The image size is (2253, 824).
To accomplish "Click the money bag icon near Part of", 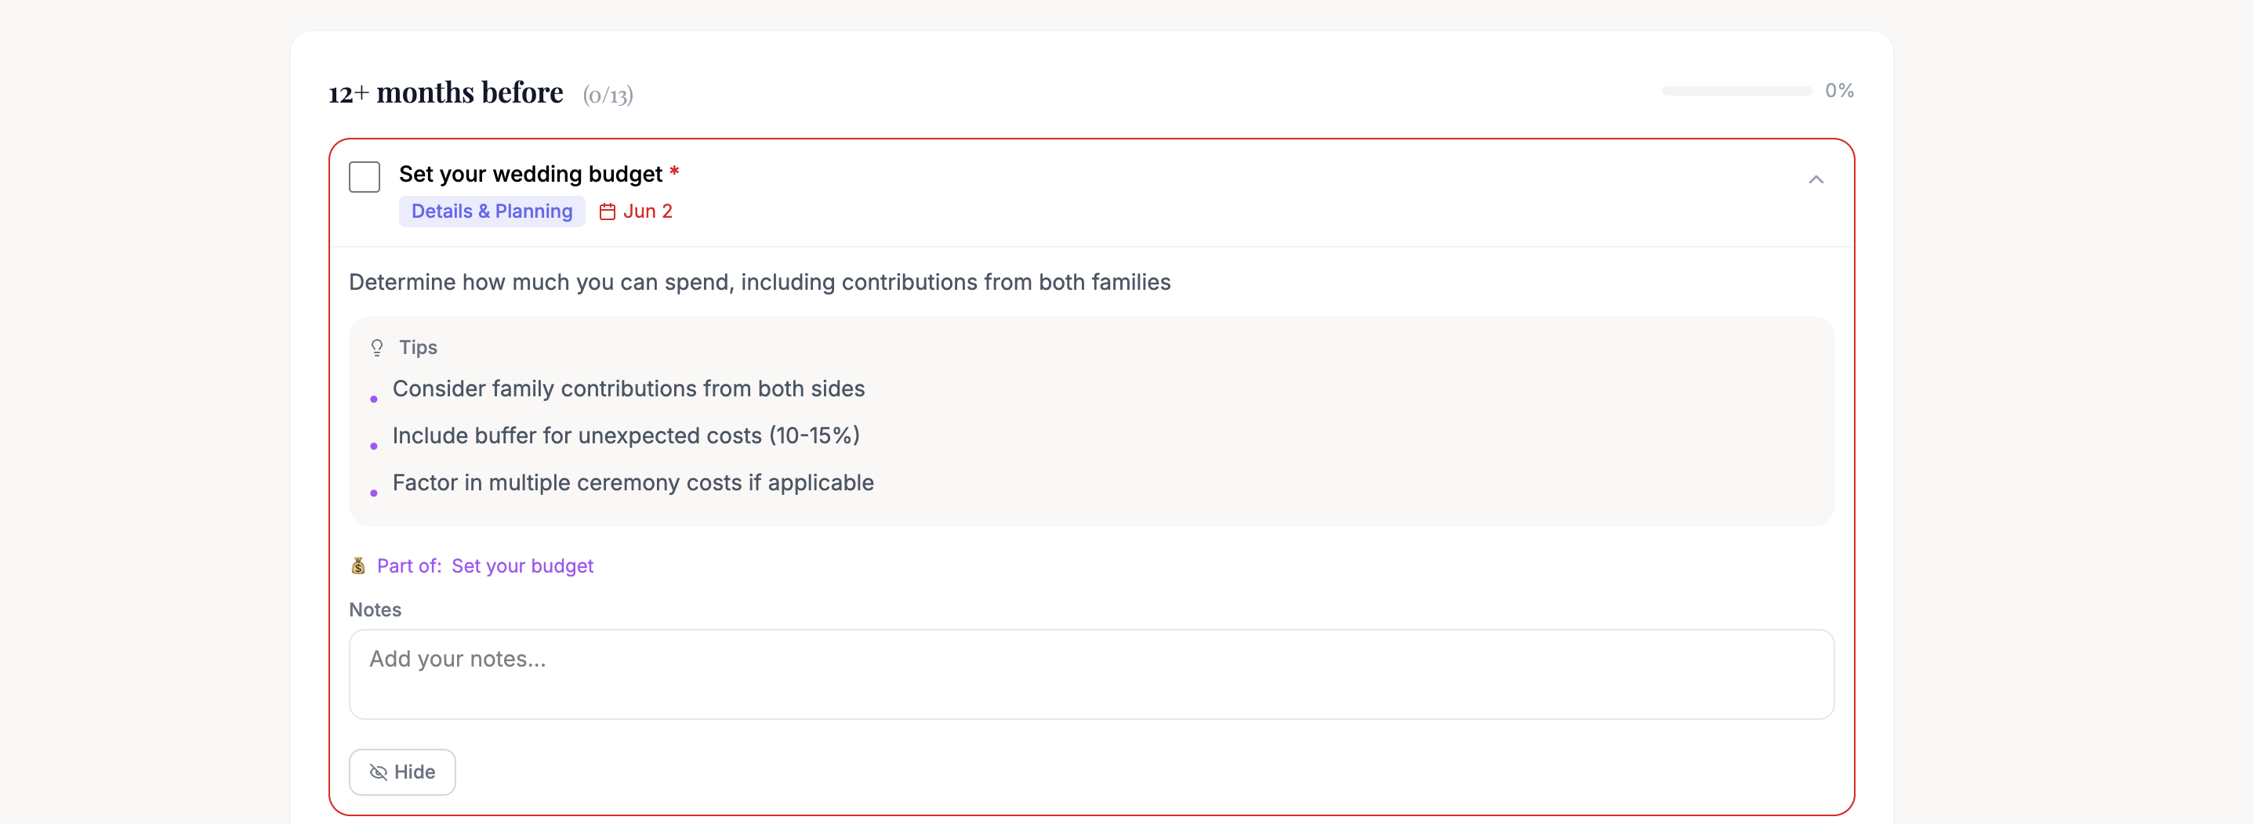I will (x=357, y=566).
